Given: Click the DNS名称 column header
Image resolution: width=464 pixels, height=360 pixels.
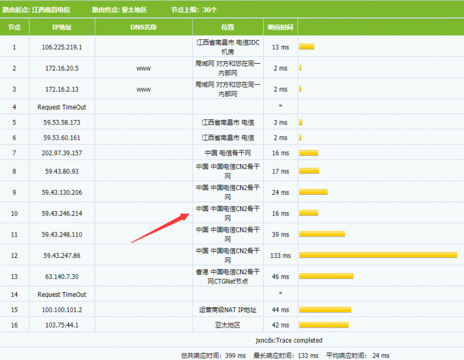Looking at the screenshot, I should 143,27.
